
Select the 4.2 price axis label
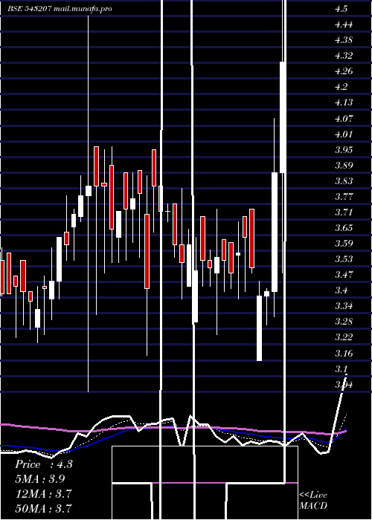(341, 87)
